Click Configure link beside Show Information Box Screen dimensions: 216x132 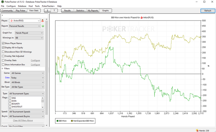point(35,64)
